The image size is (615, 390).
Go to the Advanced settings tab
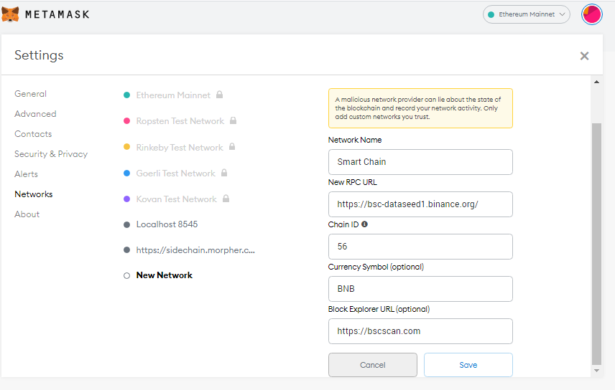(35, 114)
